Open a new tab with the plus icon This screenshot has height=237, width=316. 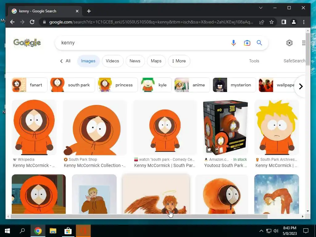(89, 11)
